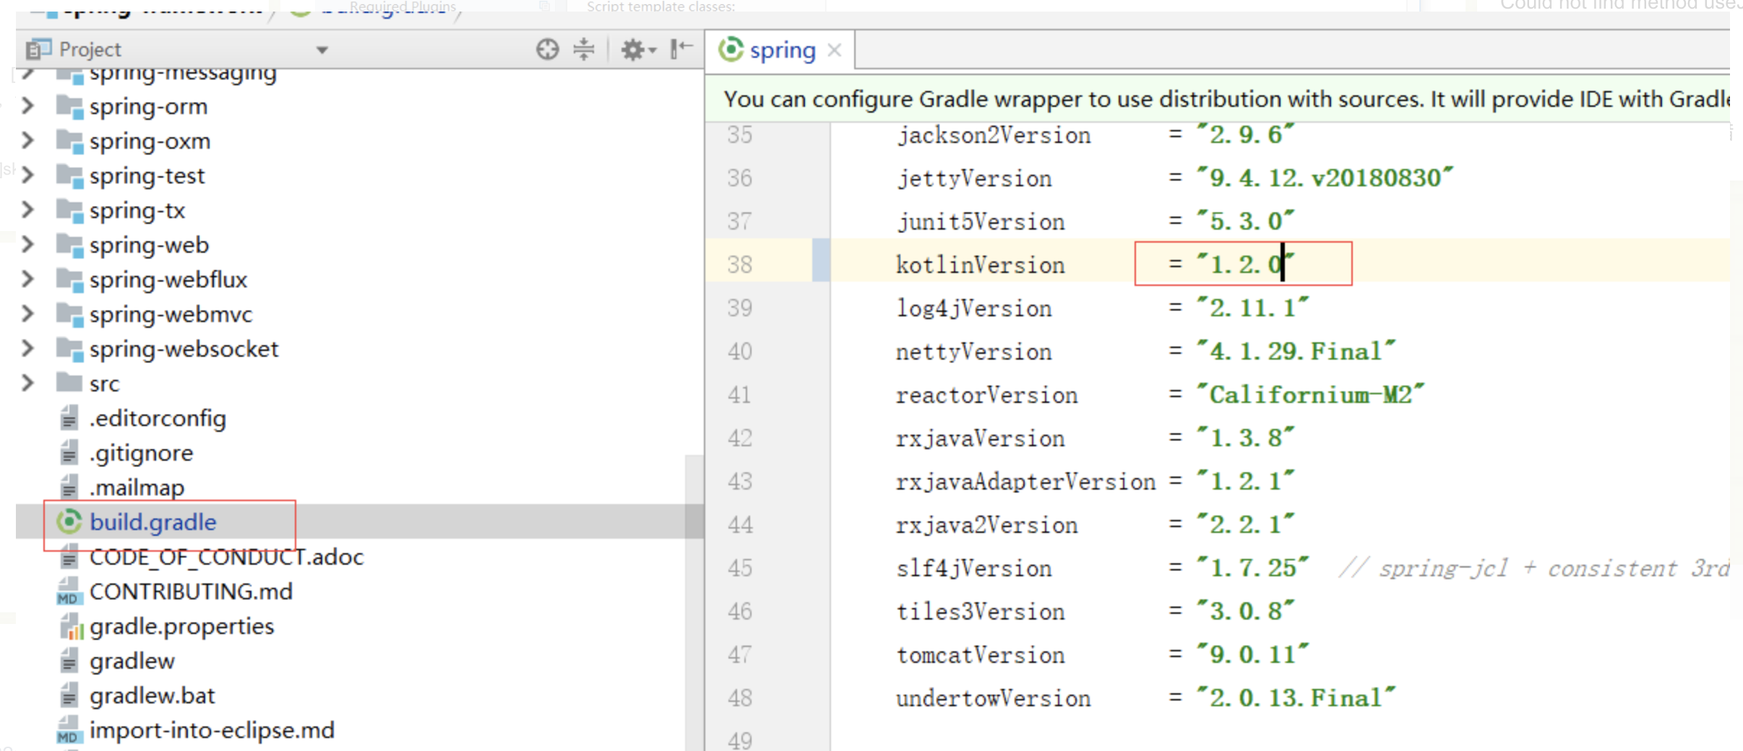Click the jettyVersion value string
The width and height of the screenshot is (1743, 751).
pos(1325,178)
